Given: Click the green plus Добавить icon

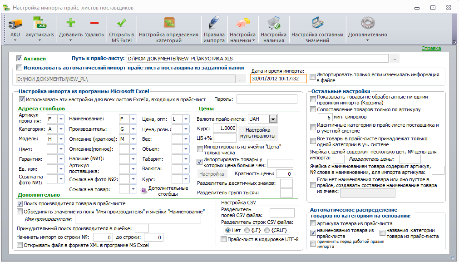Looking at the screenshot, I should pos(71,23).
